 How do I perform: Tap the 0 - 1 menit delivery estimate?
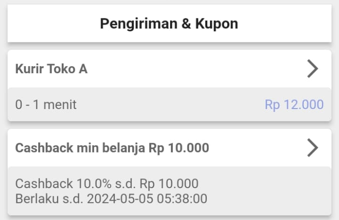[46, 105]
